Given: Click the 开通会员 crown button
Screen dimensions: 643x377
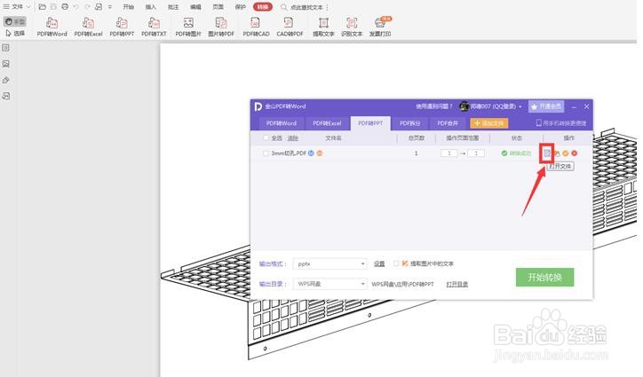Looking at the screenshot, I should pos(546,106).
